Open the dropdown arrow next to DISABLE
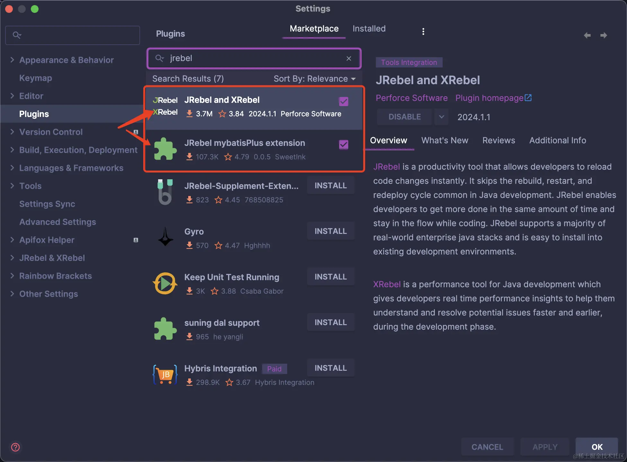627x462 pixels. (441, 117)
